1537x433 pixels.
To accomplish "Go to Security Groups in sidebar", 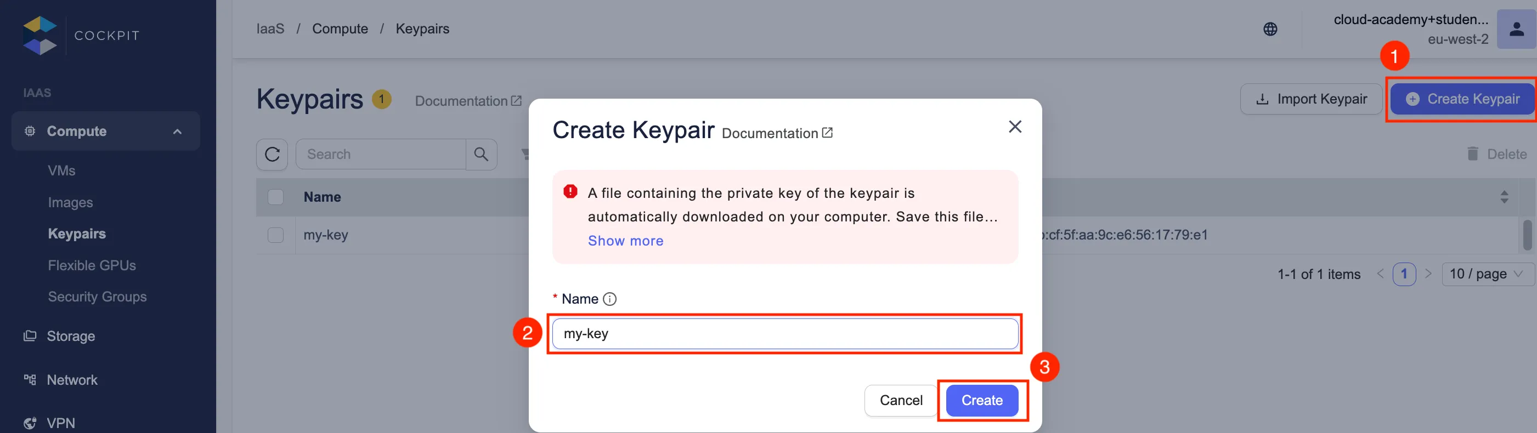I will click(97, 297).
